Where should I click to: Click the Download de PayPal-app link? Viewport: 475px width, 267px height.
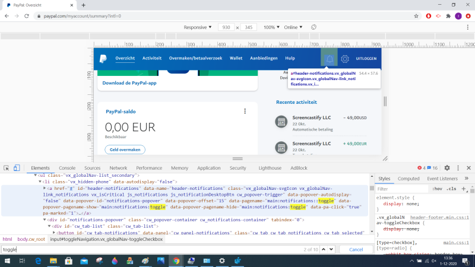coord(129,83)
